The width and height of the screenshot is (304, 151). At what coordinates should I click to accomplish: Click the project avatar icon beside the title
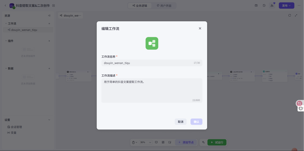tap(12, 6)
